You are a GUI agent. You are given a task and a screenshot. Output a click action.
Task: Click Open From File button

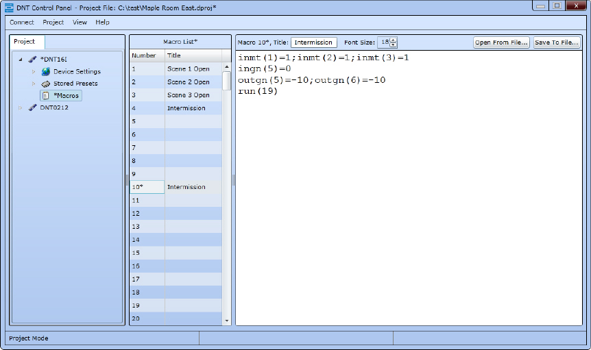(x=501, y=42)
